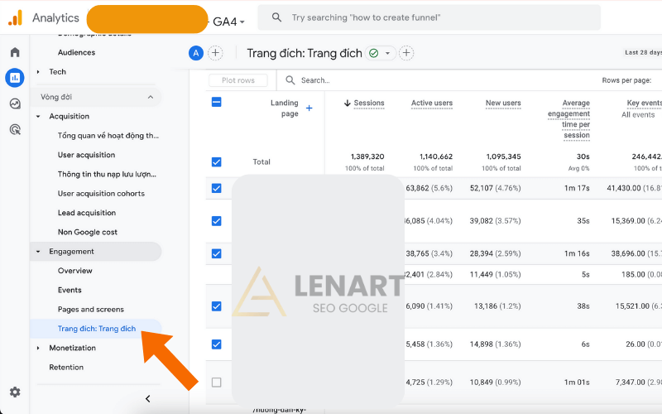Click table search magnifier icon
662x414 pixels.
coord(290,80)
